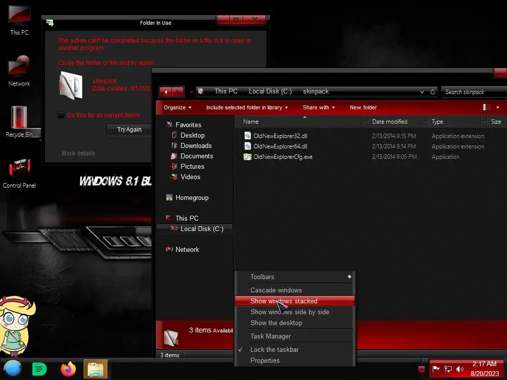Select Local Disk (C:) in navigation tree
Viewport: 507px width, 380px height.
point(195,229)
